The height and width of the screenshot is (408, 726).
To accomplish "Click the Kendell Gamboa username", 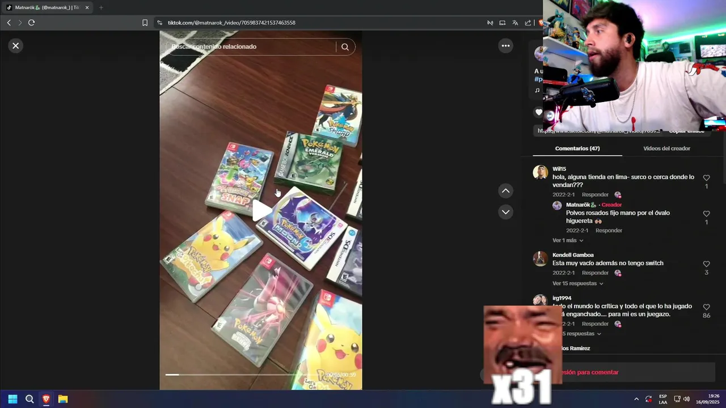I will [x=573, y=255].
